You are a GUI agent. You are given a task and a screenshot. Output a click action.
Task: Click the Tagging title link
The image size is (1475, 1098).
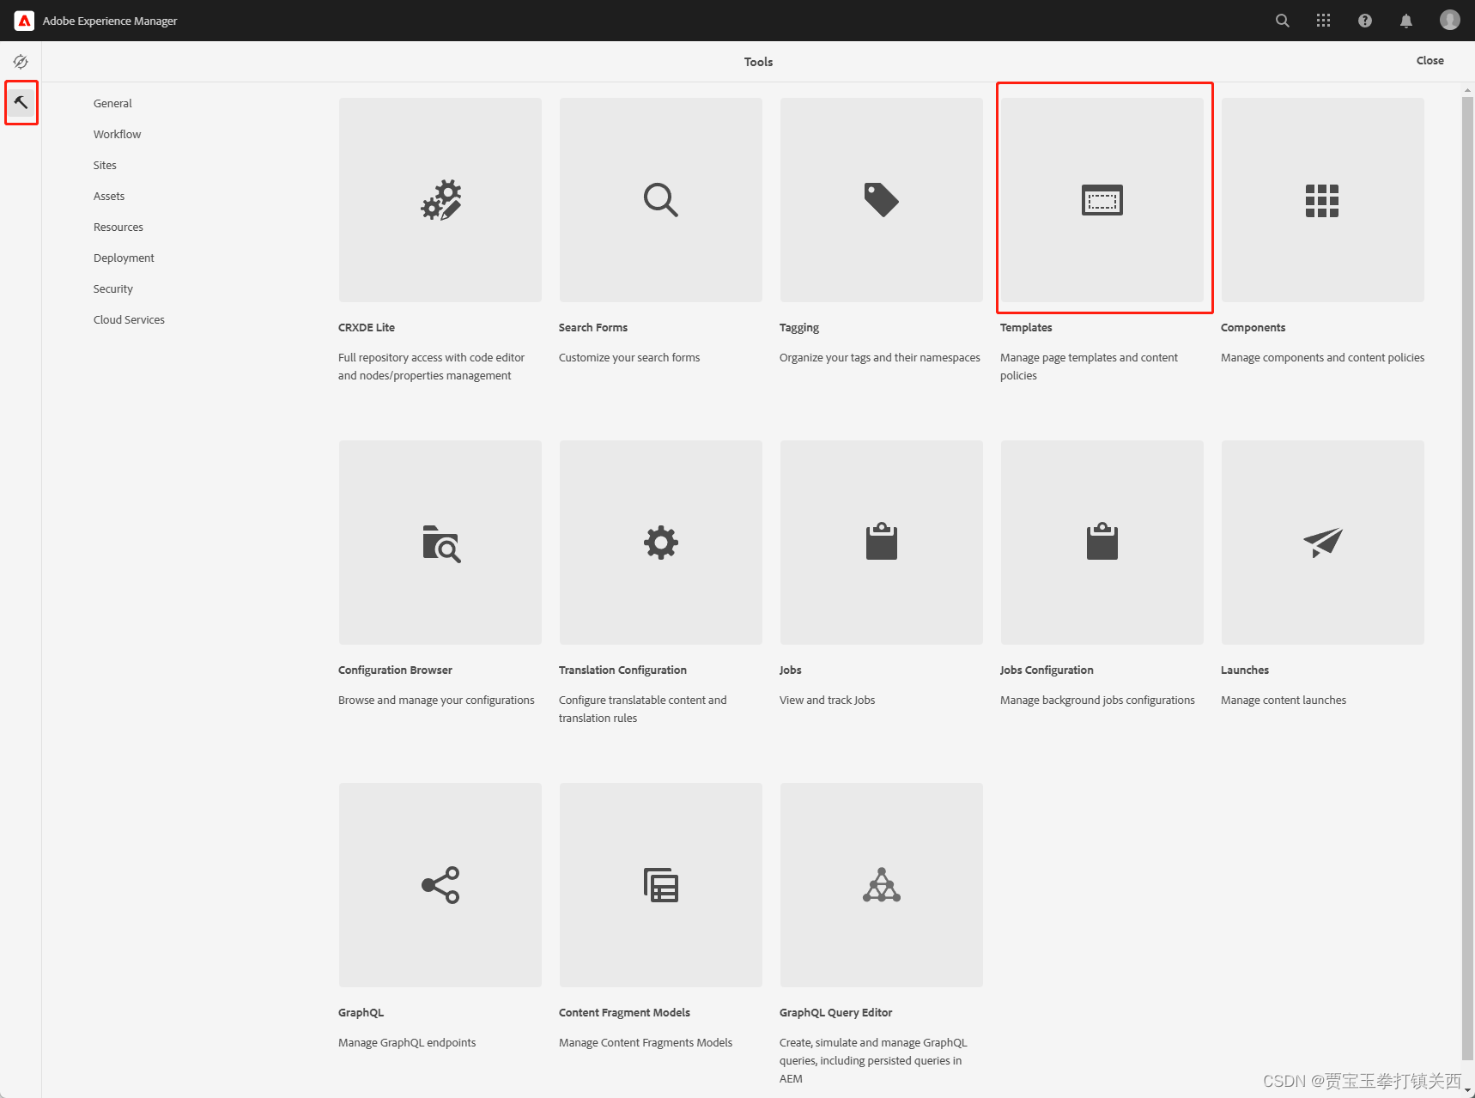799,328
